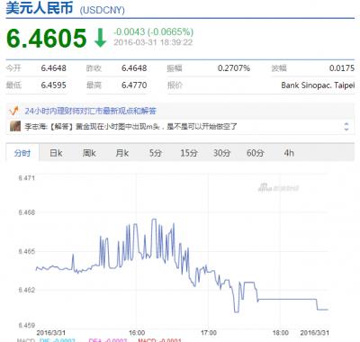The width and height of the screenshot is (360, 342).
Task: Click the up/down stepper beside news ticker
Action: [x=346, y=126]
